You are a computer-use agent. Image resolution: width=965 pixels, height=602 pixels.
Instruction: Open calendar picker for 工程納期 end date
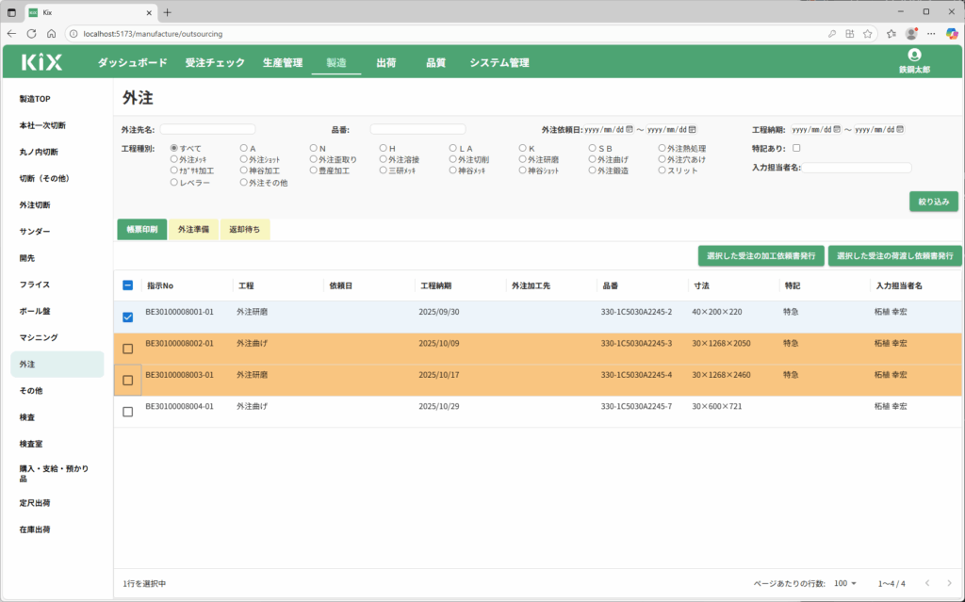click(900, 129)
